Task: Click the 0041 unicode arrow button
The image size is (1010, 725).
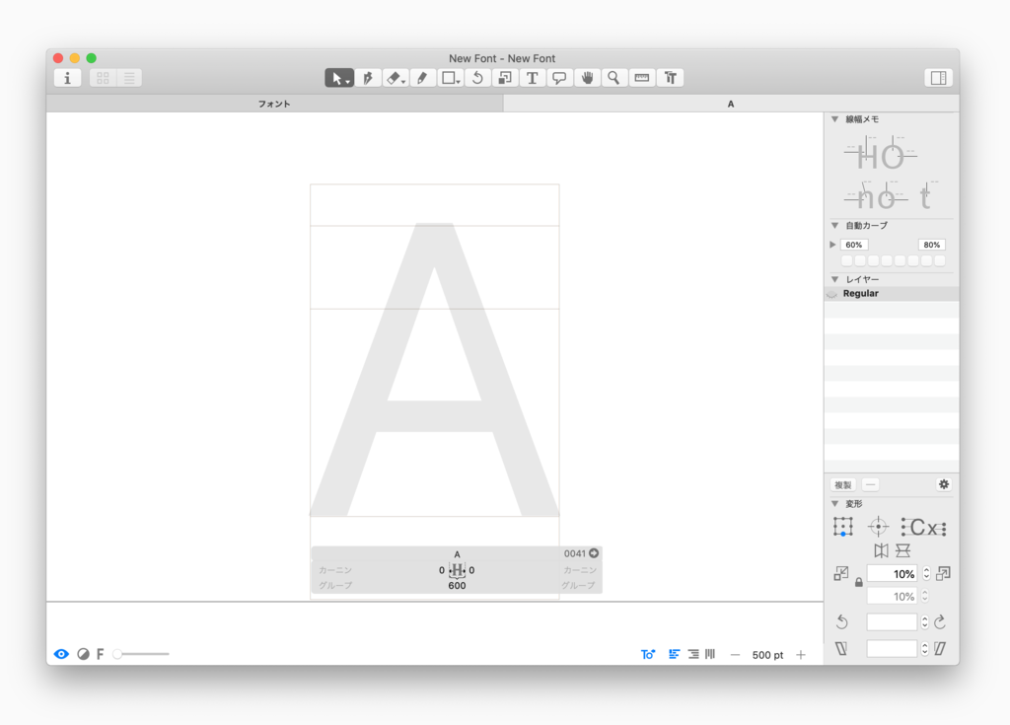Action: (x=594, y=553)
